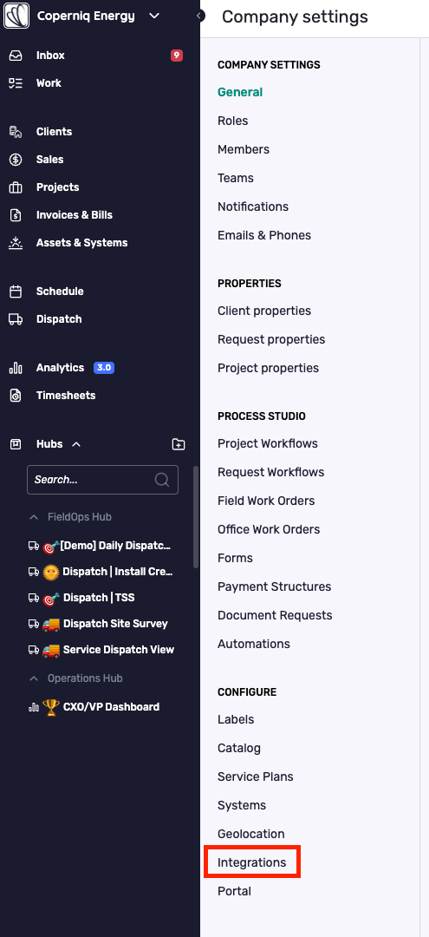Open the Timesheets clock icon
The height and width of the screenshot is (937, 429).
16,396
